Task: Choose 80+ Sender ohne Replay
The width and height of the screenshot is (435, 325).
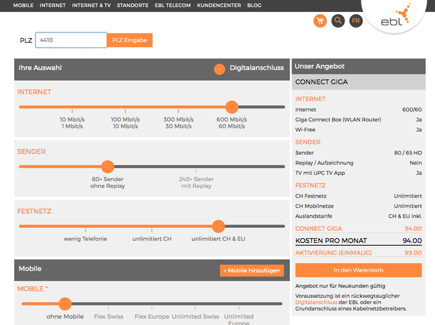Action: click(x=108, y=182)
